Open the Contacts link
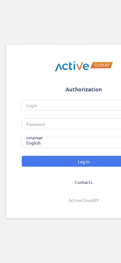 pyautogui.click(x=84, y=182)
